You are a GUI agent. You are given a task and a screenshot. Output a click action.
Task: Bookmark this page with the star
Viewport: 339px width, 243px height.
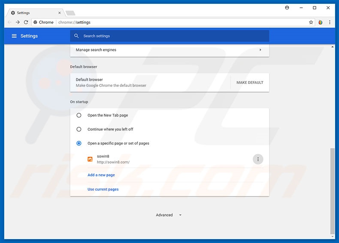coord(311,22)
